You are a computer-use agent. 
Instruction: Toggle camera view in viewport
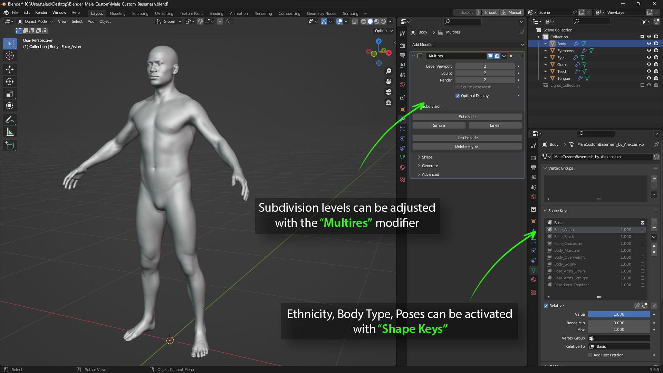388,92
